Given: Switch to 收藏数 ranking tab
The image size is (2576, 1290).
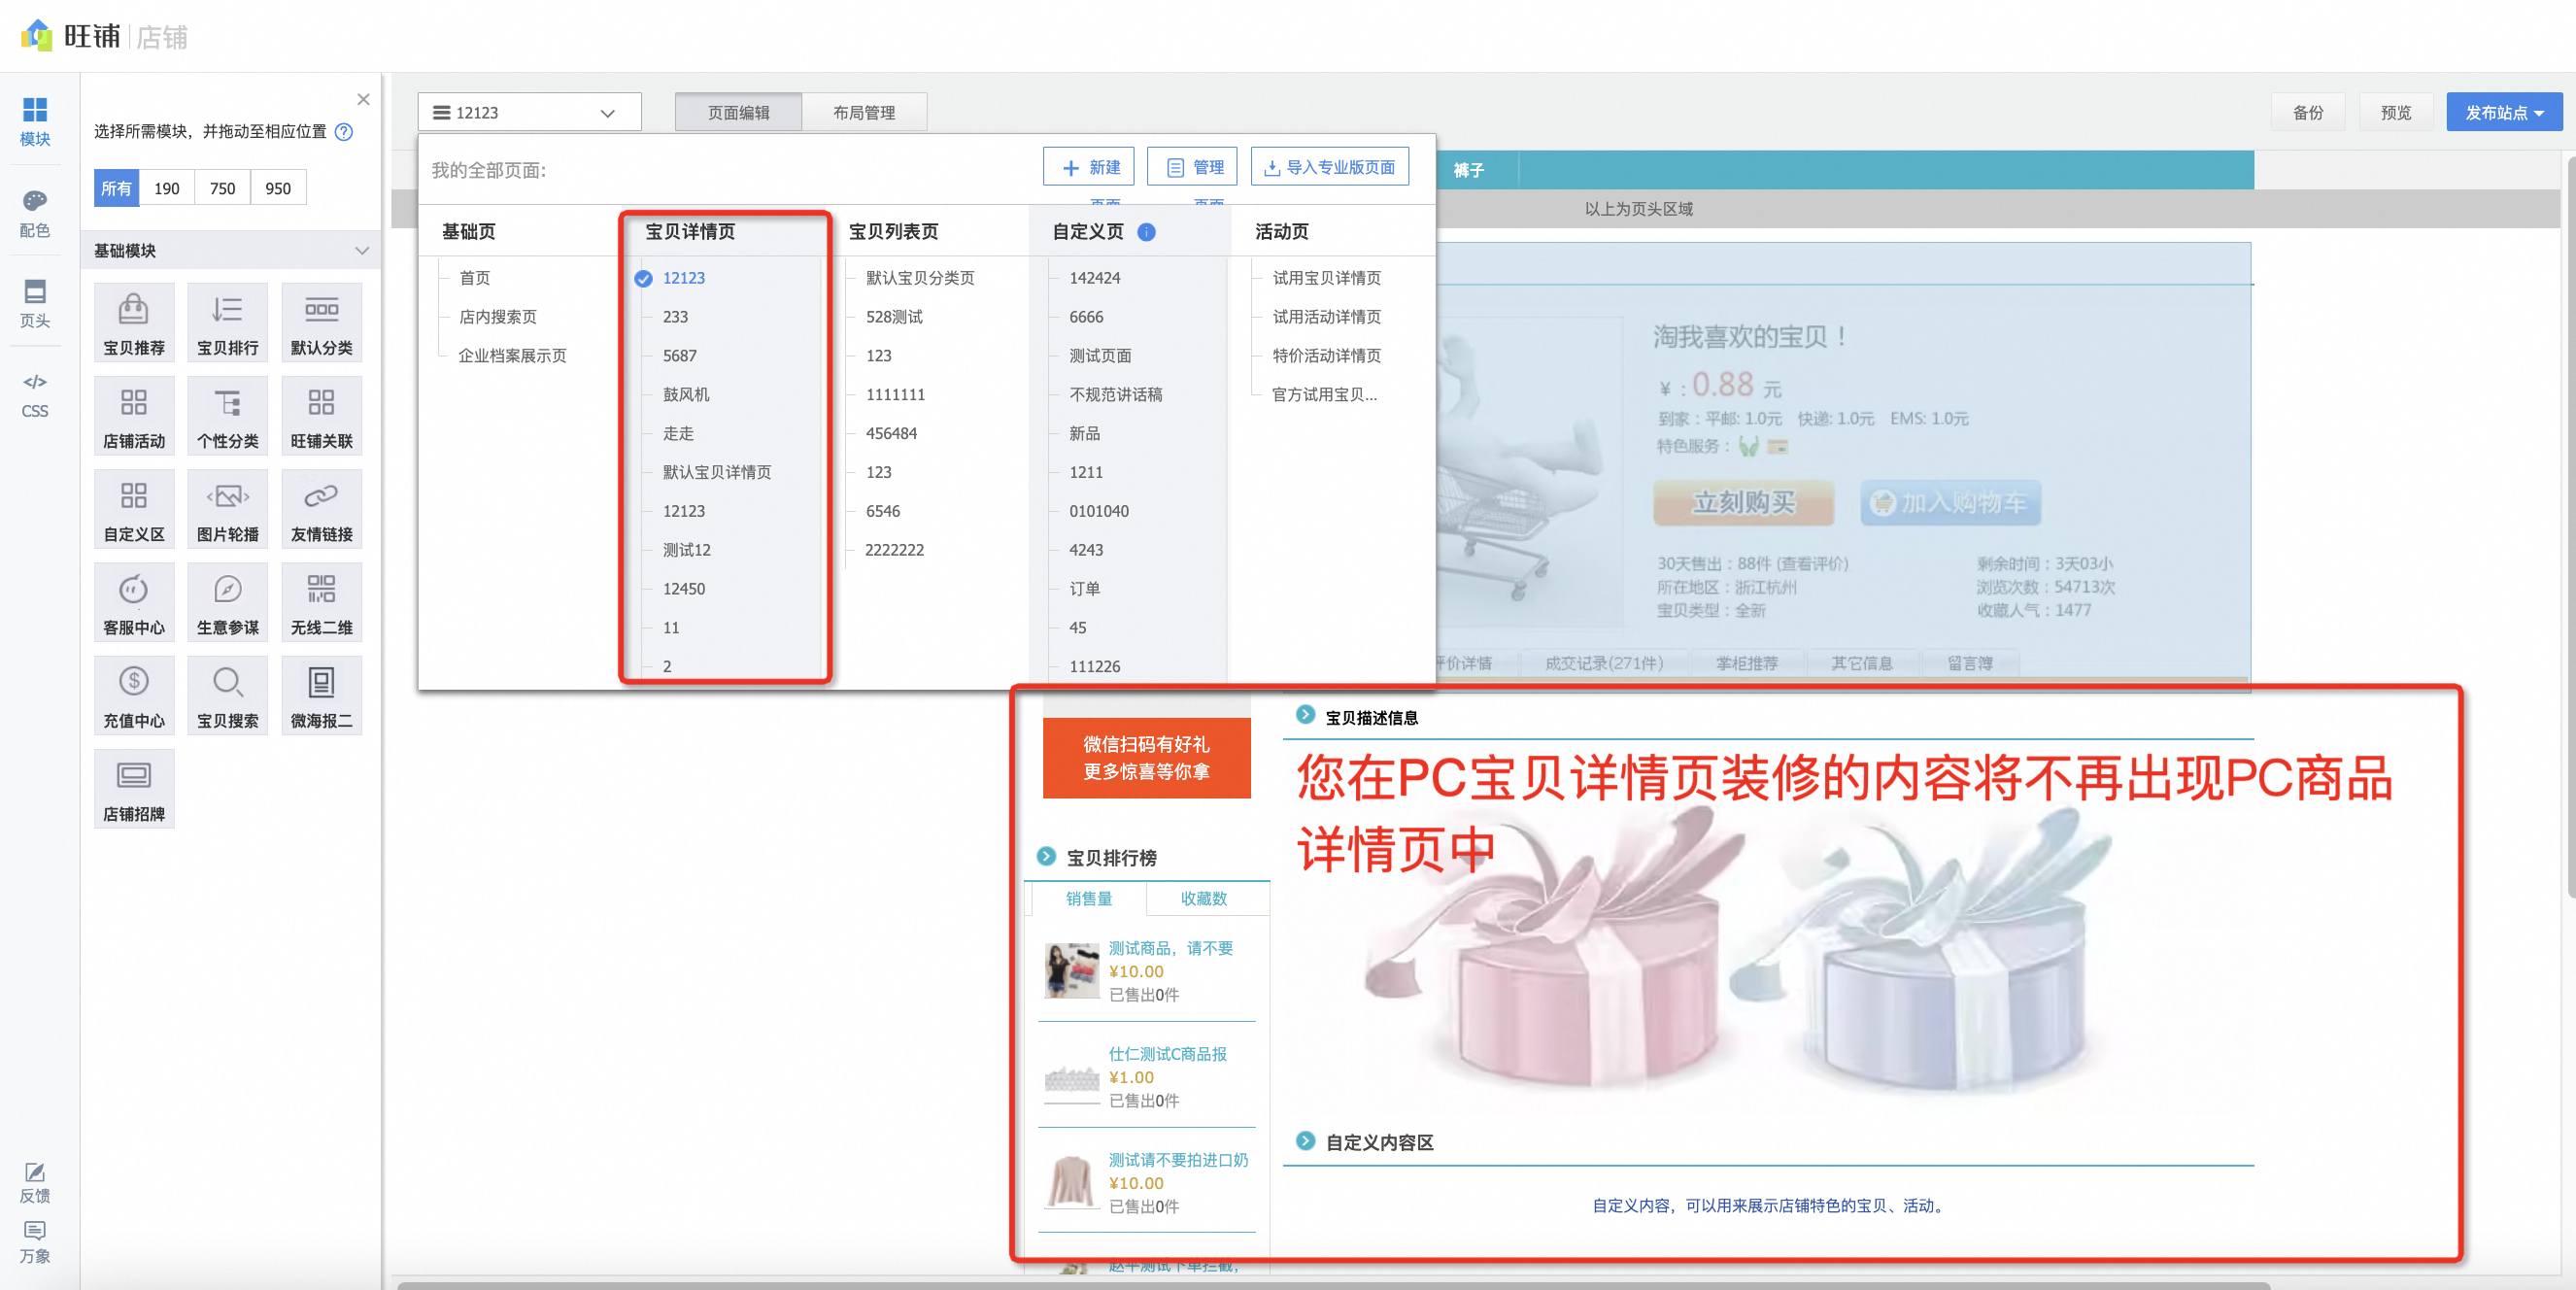Looking at the screenshot, I should coord(1203,898).
